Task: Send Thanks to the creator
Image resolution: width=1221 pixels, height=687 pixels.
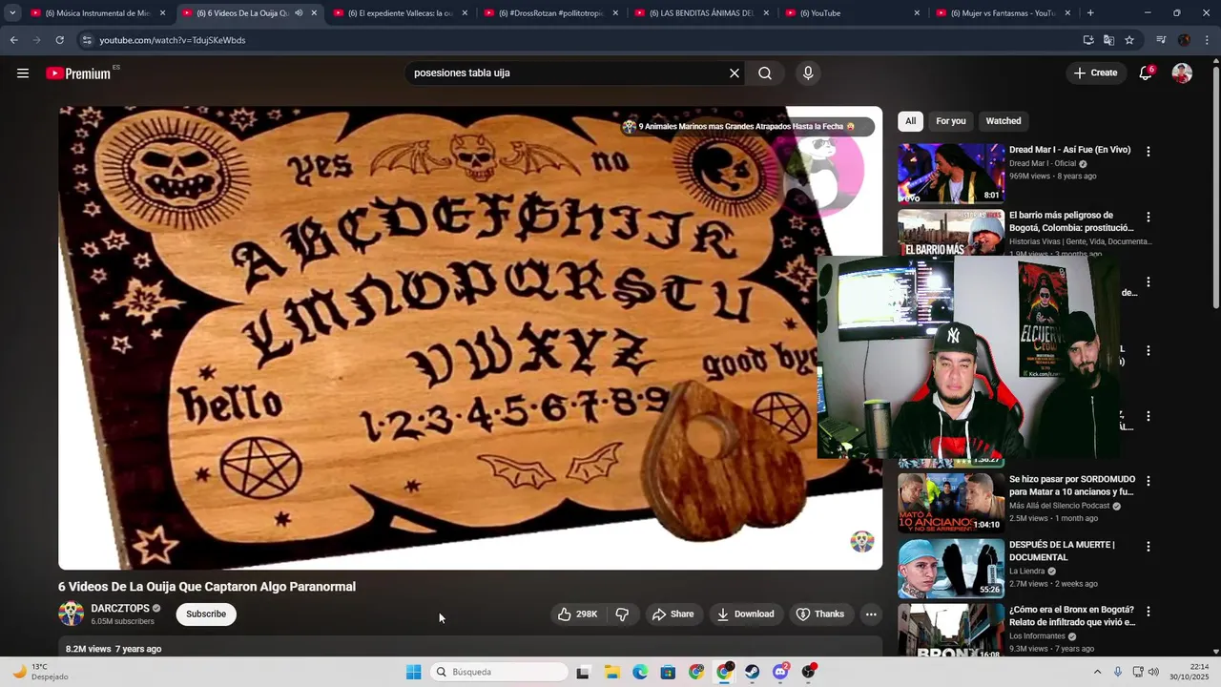Action: [819, 614]
